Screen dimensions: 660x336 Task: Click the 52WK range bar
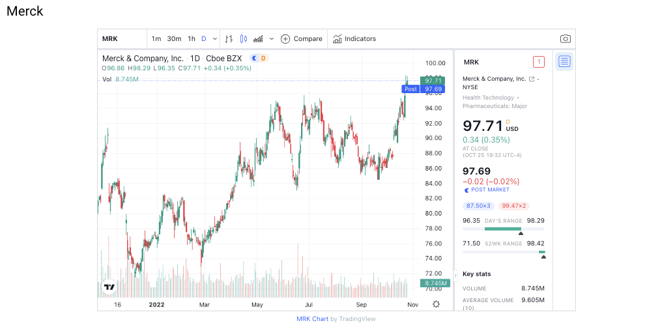504,252
